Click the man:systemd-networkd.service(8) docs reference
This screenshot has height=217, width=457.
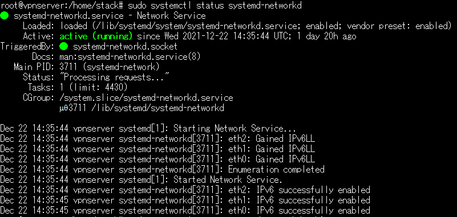coord(130,57)
